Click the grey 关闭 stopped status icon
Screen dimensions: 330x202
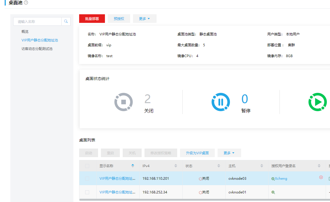[124, 102]
